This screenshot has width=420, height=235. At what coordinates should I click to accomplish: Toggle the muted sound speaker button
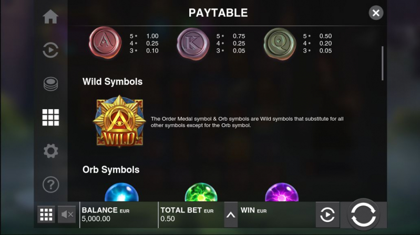pyautogui.click(x=67, y=215)
